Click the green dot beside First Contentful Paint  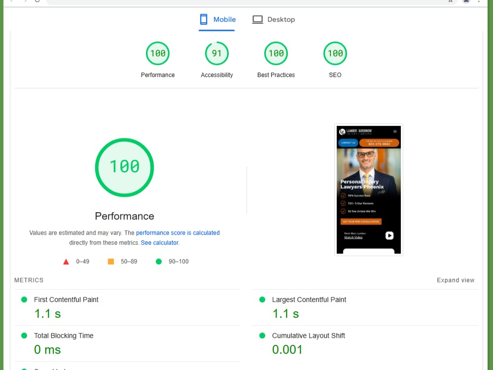coord(24,299)
